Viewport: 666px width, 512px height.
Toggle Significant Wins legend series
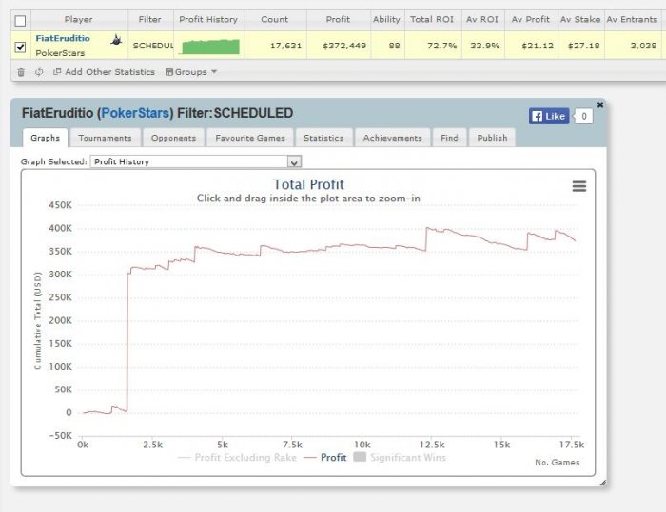coord(400,457)
